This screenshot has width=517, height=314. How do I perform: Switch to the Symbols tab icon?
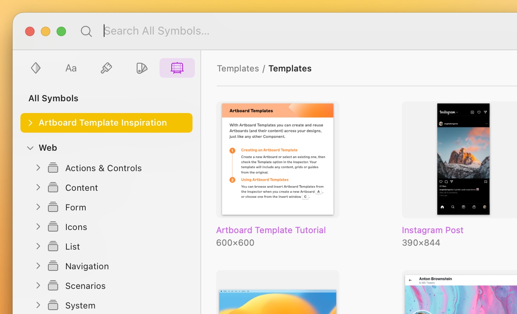(35, 68)
